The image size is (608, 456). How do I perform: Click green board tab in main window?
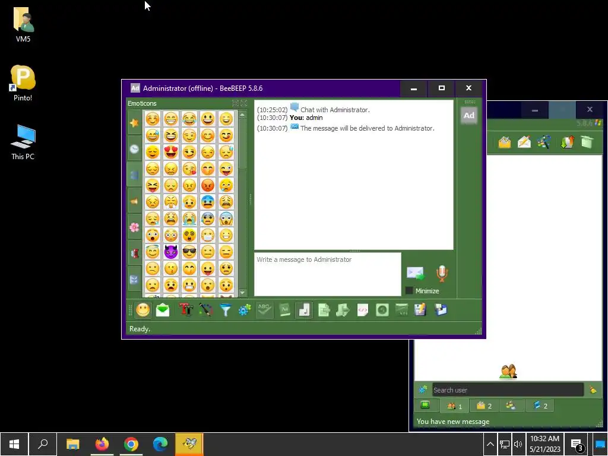pyautogui.click(x=425, y=406)
